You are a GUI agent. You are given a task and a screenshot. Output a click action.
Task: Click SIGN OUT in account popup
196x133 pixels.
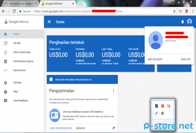pos(186,59)
